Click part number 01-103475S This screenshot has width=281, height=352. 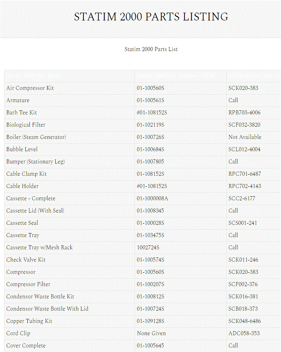coord(150,235)
